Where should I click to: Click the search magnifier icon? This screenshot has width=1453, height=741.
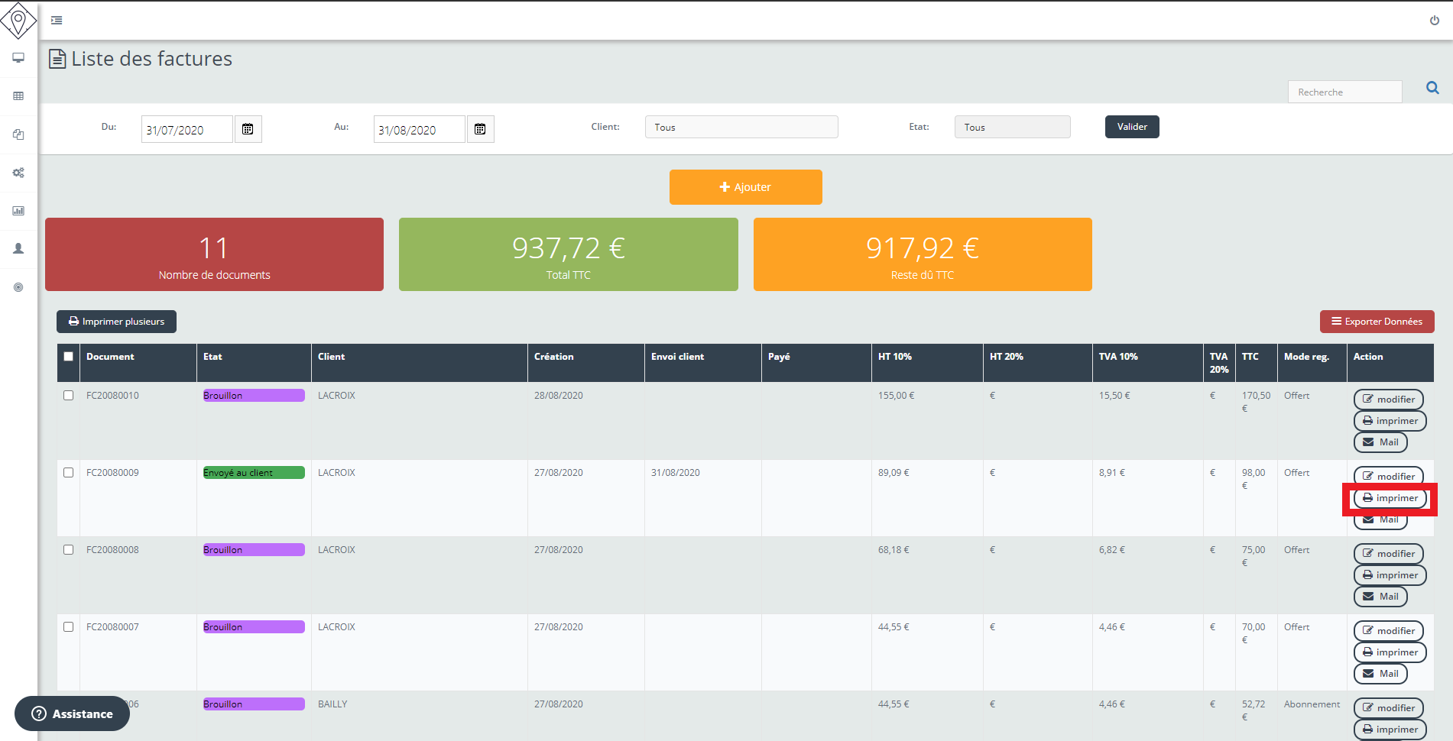1432,89
